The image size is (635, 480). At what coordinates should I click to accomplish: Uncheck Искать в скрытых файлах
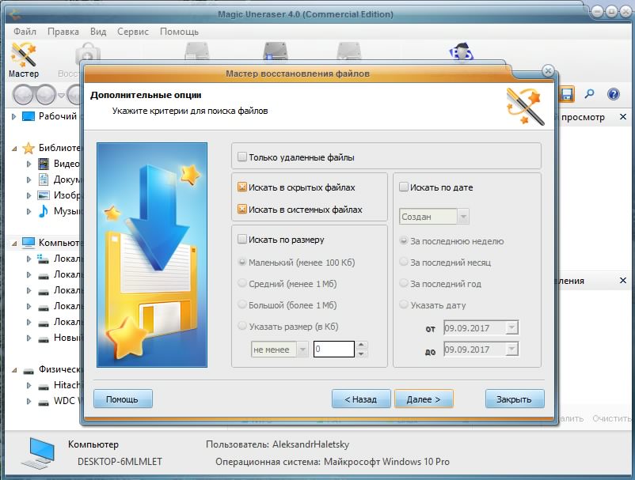242,188
